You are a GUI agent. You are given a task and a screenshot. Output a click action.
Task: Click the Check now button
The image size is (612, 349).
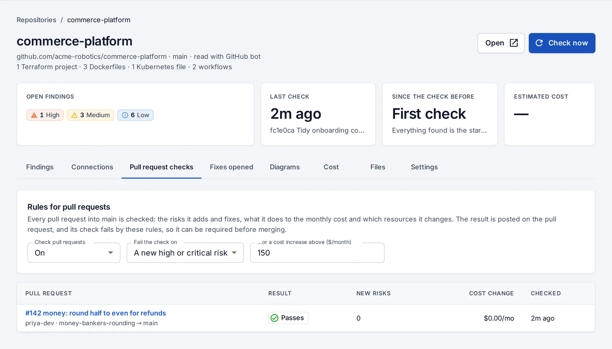coord(562,43)
